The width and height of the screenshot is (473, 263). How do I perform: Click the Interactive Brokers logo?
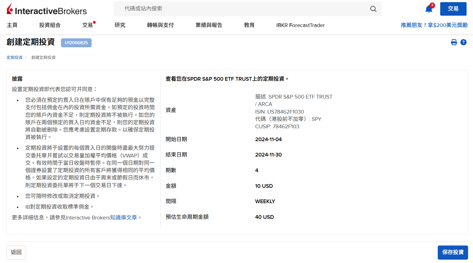point(47,10)
